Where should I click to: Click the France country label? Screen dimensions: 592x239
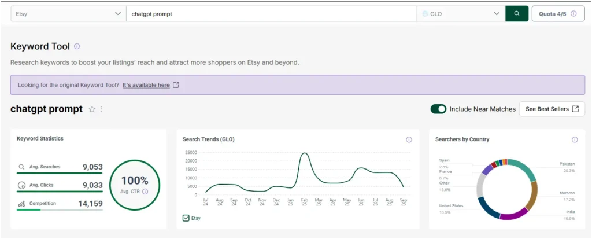click(x=445, y=172)
